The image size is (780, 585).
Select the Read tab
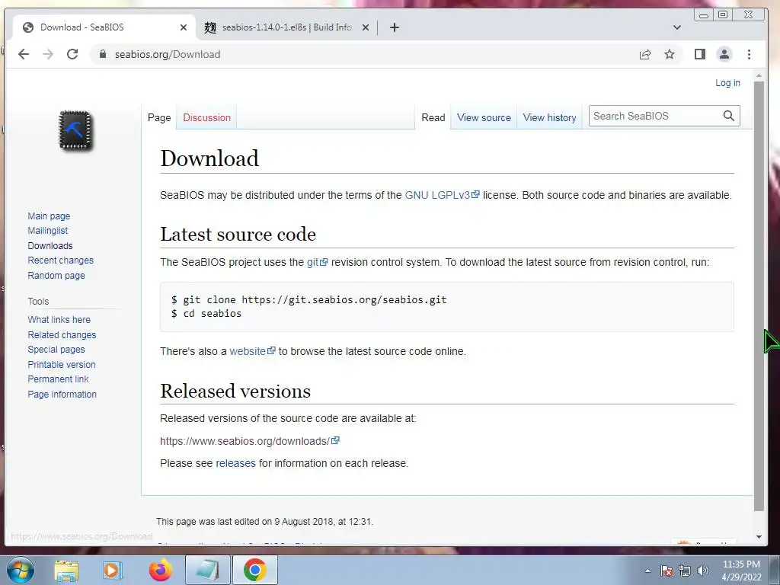click(x=433, y=118)
